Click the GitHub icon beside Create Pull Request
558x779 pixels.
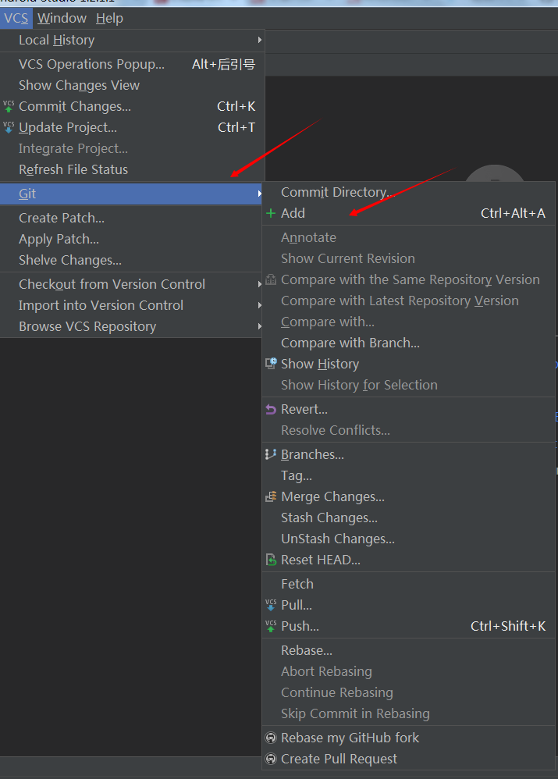[x=271, y=759]
